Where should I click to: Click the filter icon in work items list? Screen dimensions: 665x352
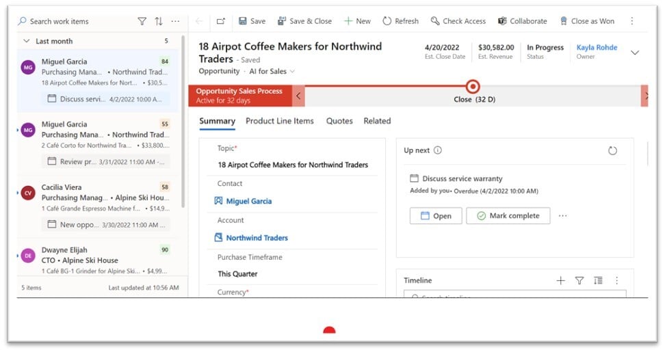[142, 21]
